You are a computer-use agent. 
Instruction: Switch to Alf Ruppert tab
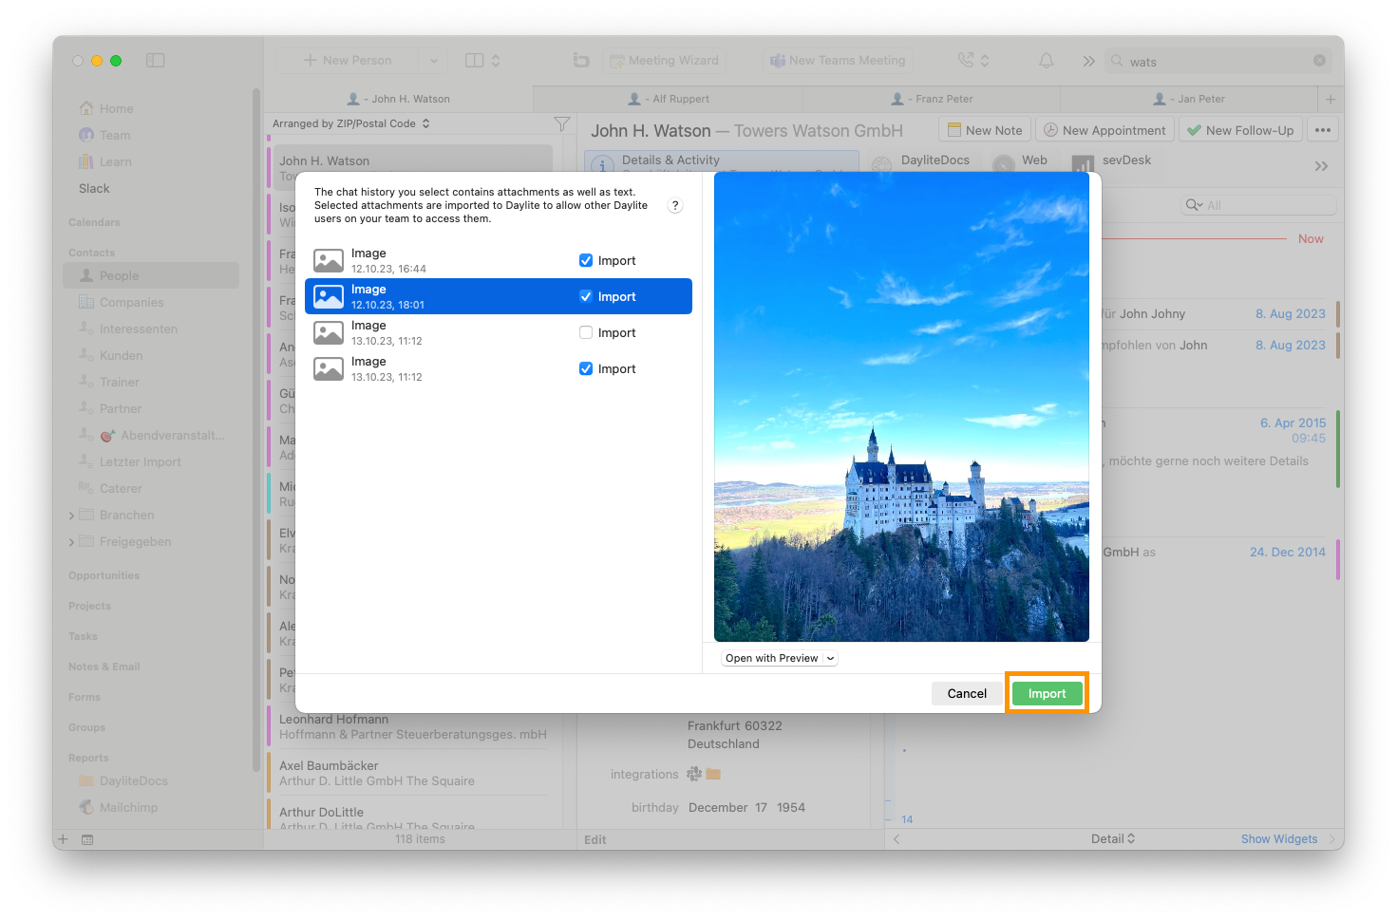669,99
